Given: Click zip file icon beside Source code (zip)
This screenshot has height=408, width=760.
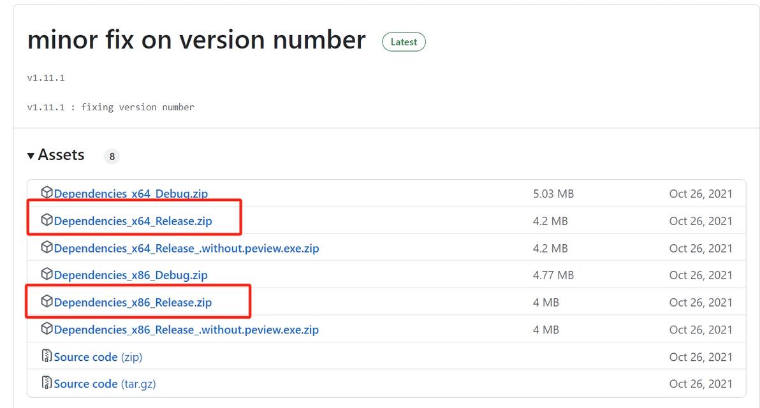Looking at the screenshot, I should pos(47,356).
